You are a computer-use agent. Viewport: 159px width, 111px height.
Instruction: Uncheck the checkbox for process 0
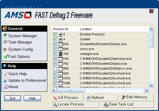(55, 34)
